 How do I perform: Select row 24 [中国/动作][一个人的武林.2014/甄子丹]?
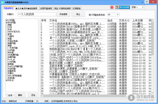[x=96, y=89]
